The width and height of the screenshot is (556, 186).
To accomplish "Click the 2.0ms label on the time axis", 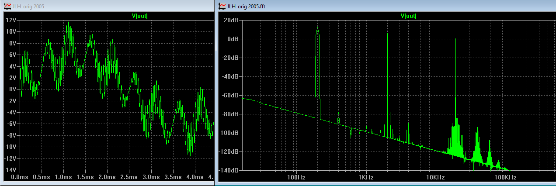I will [107, 178].
